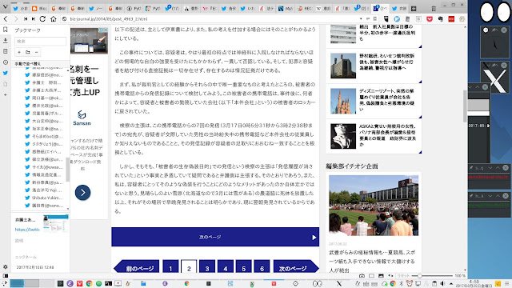Viewport: 512px width, 288px height.
Task: Go to the home page
Action: (54, 19)
